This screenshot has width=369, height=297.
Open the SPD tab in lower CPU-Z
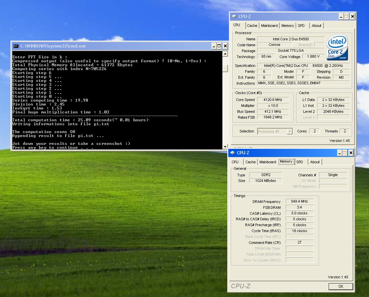point(299,162)
